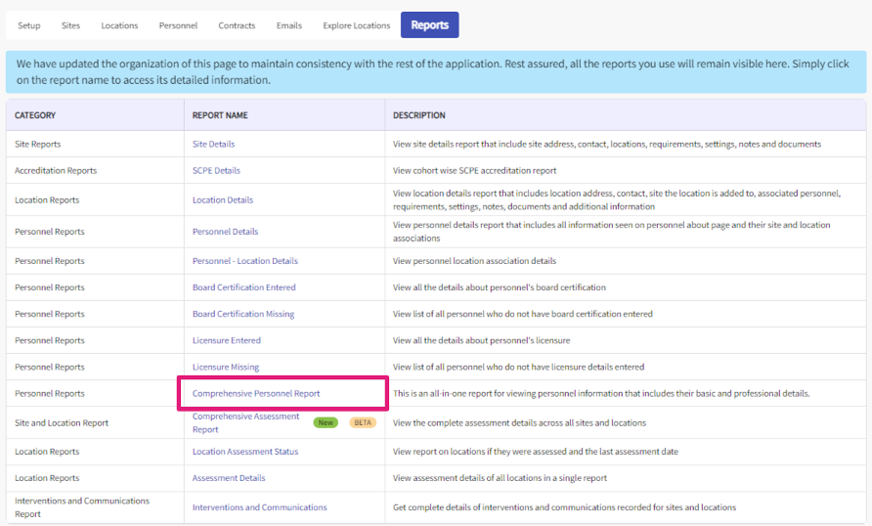Switch to the Sites tab
The height and width of the screenshot is (526, 872).
point(70,25)
